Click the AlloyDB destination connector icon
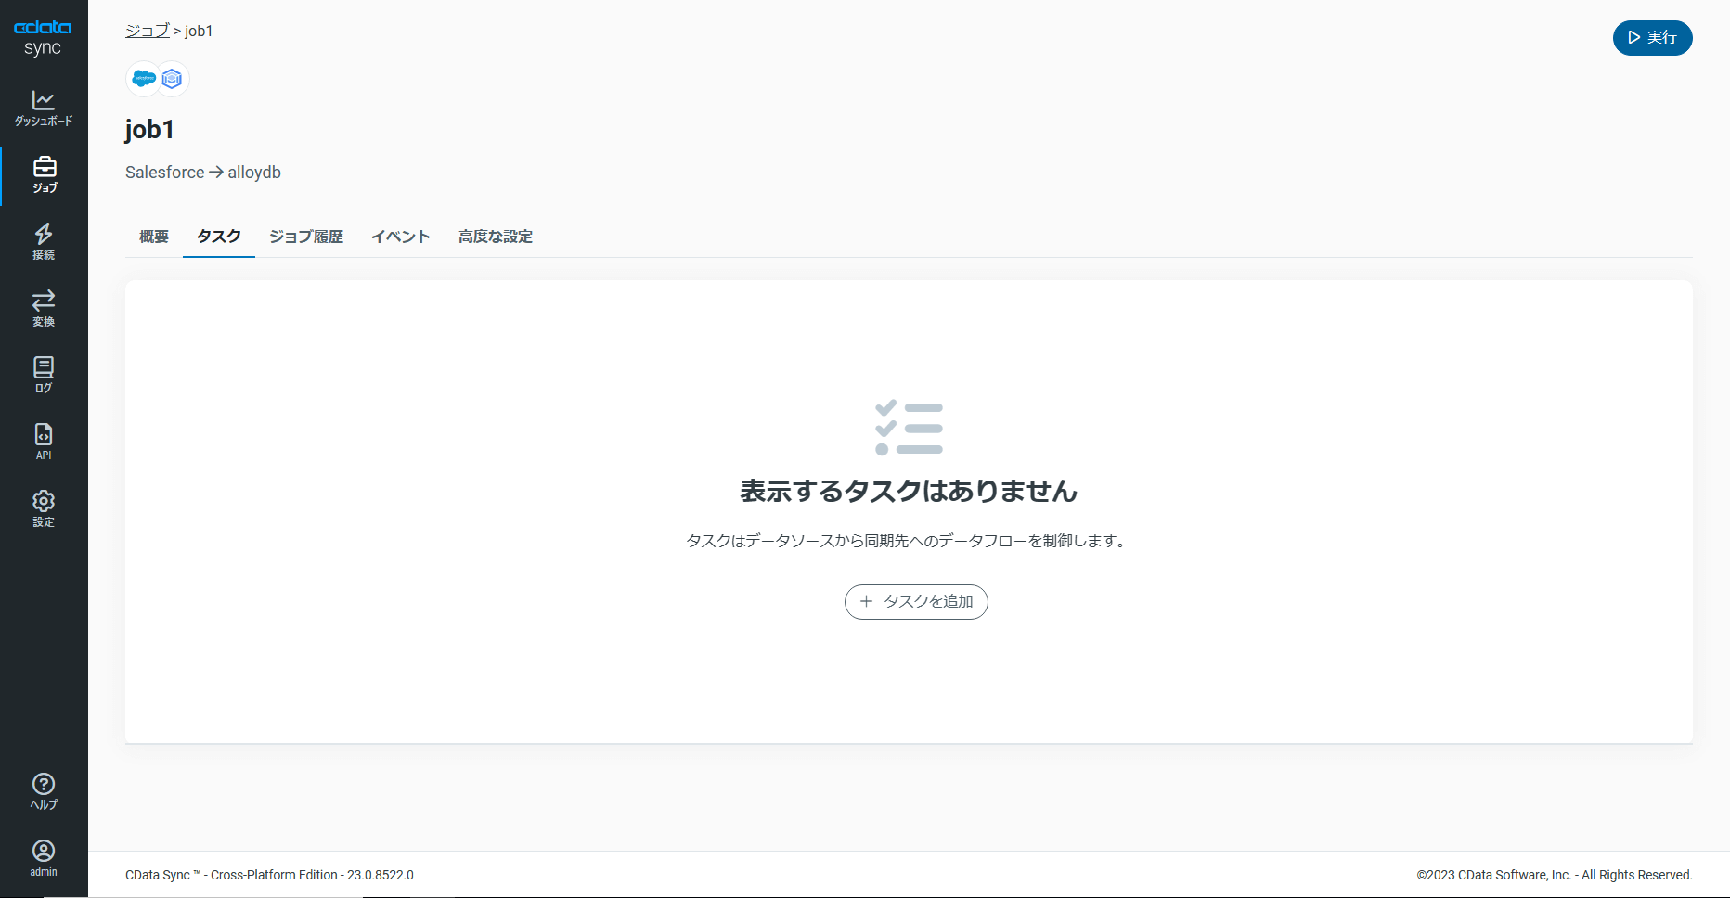Image resolution: width=1730 pixels, height=898 pixels. click(x=172, y=79)
